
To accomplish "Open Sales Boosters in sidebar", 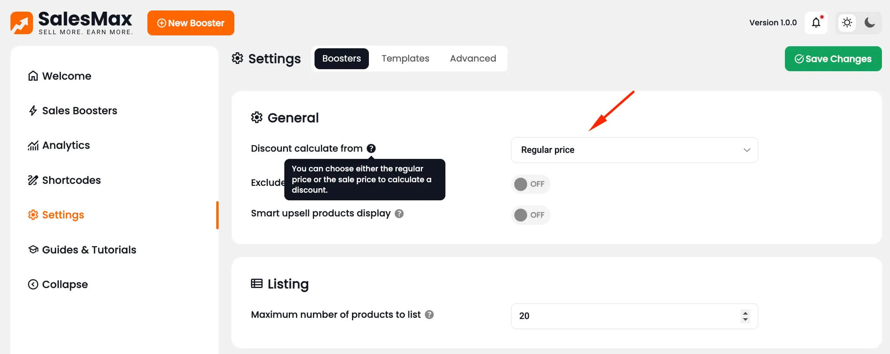I will [x=79, y=111].
